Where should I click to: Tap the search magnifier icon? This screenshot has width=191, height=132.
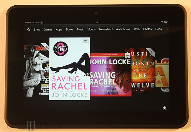[x=29, y=30]
